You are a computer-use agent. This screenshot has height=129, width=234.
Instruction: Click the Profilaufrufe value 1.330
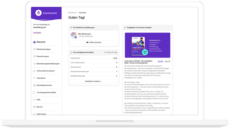pyautogui.click(x=115, y=58)
